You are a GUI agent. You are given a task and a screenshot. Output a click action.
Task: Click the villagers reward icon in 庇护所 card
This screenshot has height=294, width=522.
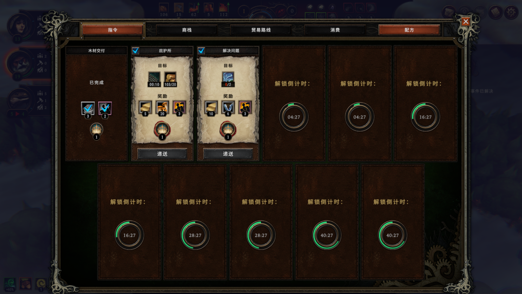179,108
